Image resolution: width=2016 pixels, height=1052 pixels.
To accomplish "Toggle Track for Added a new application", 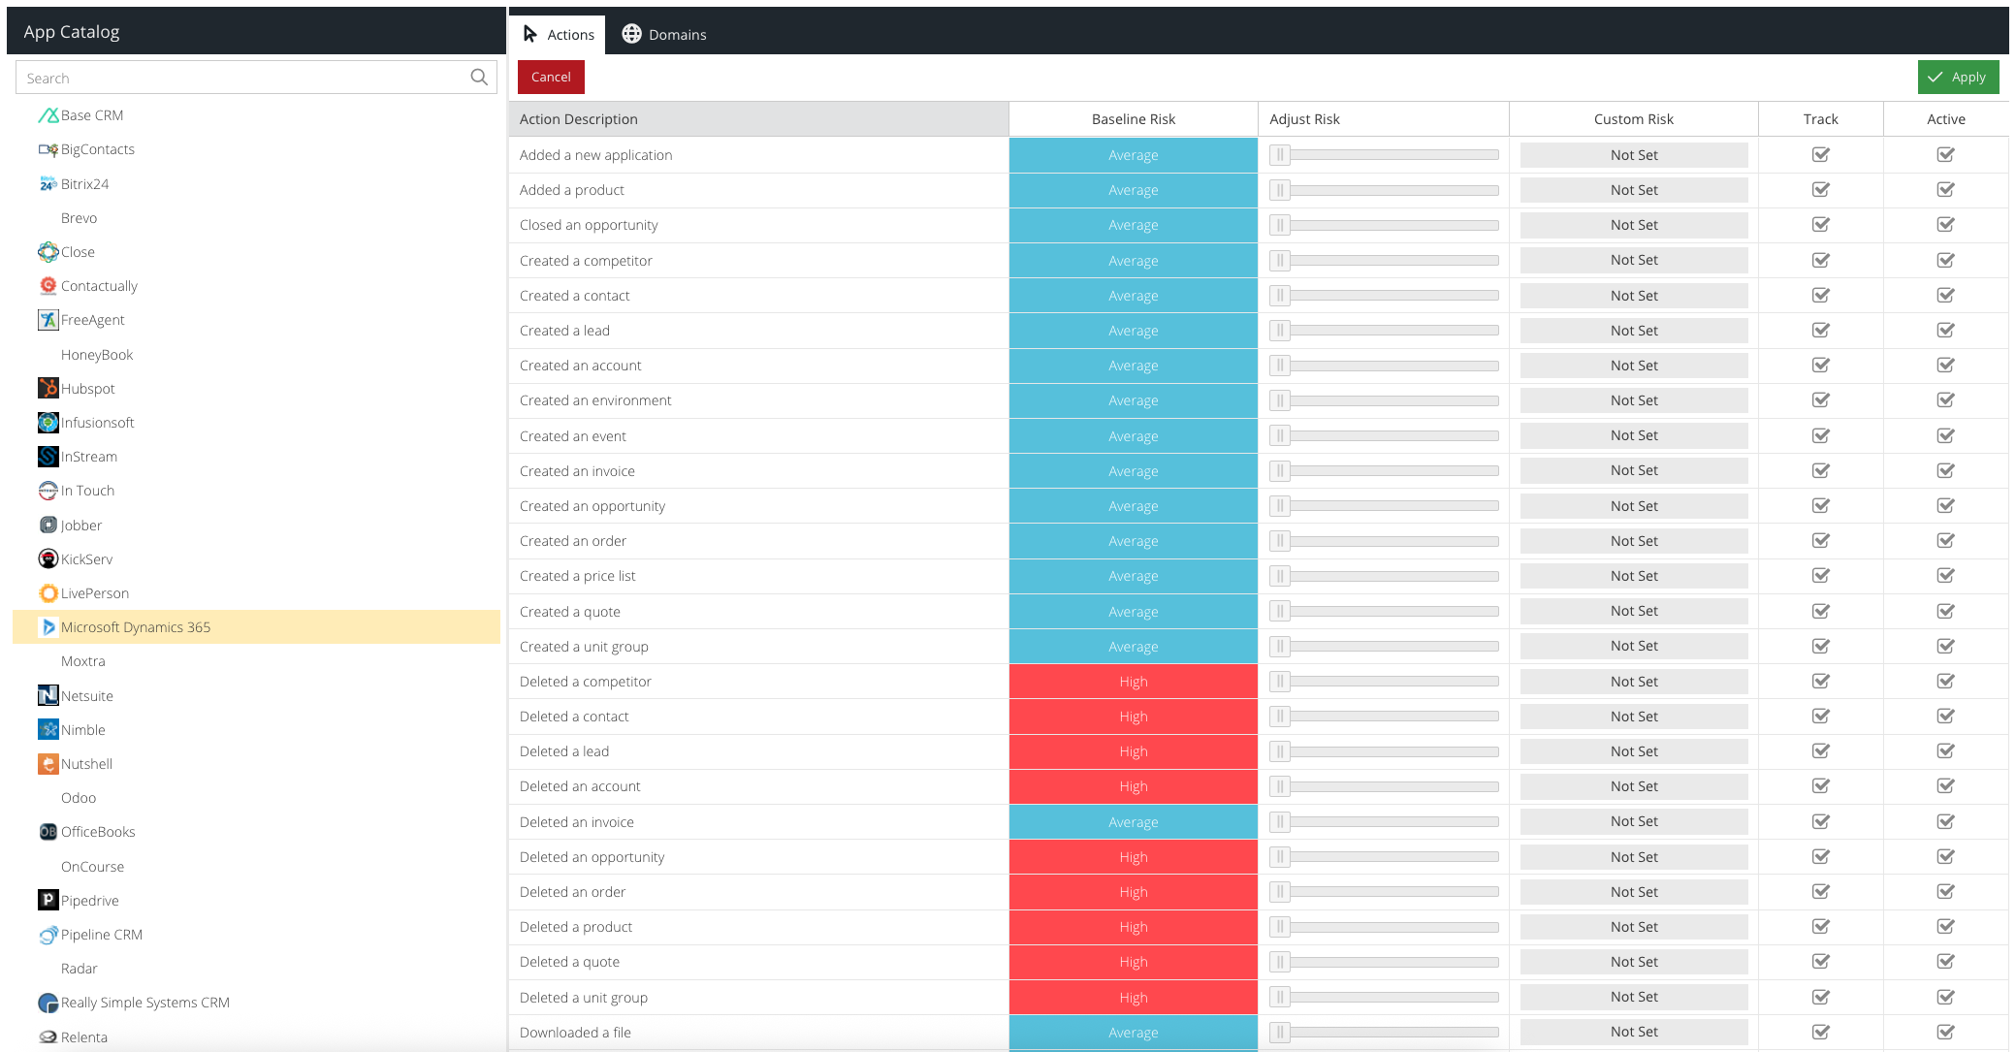I will tap(1821, 155).
